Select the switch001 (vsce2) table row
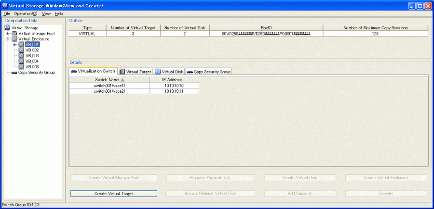 109,91
